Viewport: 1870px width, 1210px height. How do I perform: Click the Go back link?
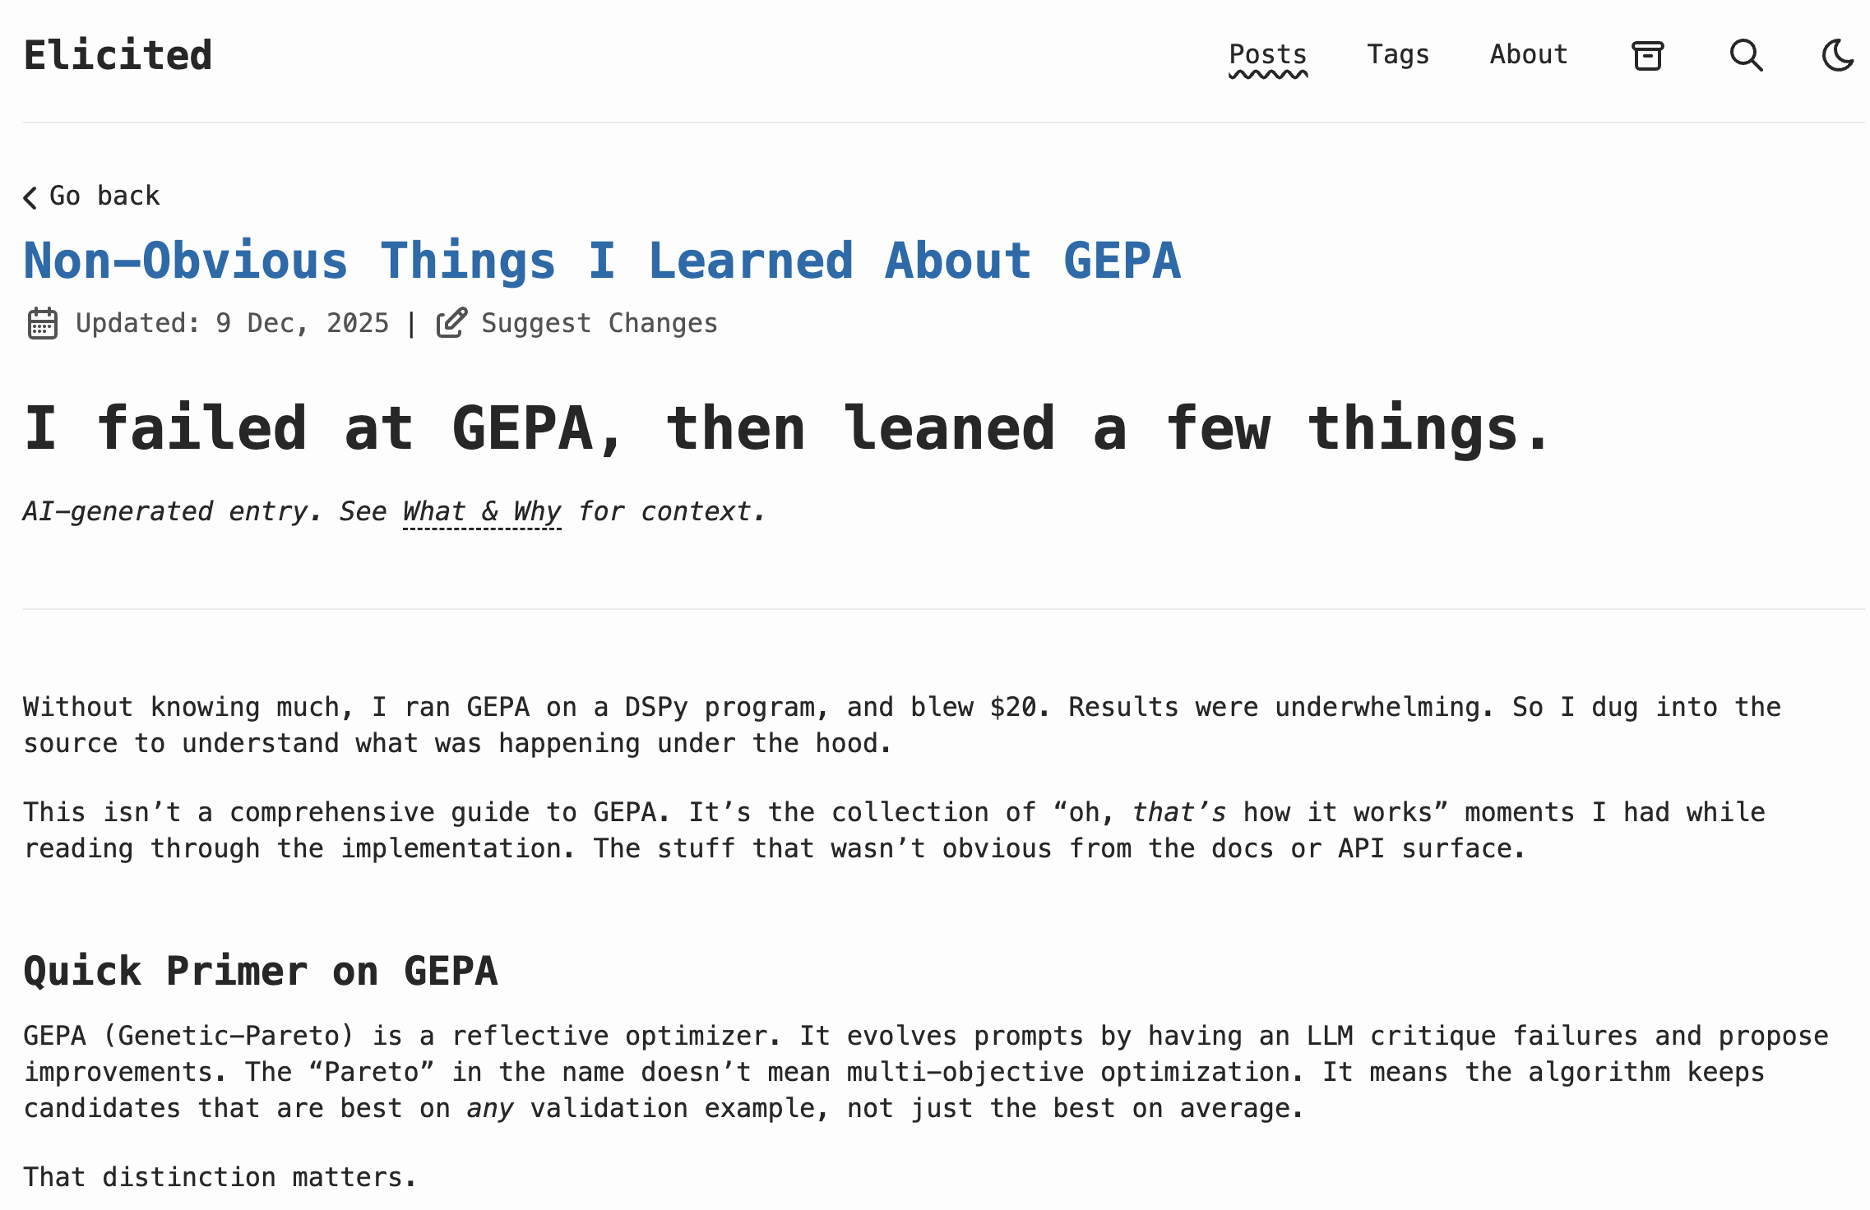(x=104, y=196)
